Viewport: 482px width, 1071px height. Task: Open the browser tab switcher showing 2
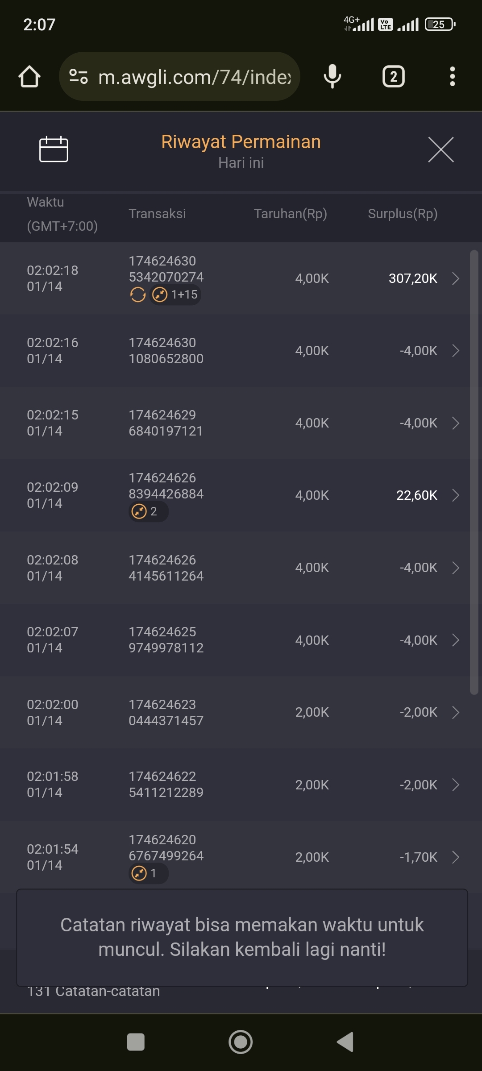point(393,77)
